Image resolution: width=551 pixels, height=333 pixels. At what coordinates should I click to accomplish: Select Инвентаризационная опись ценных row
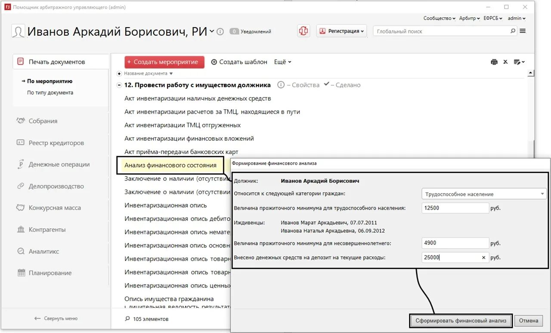(177, 285)
